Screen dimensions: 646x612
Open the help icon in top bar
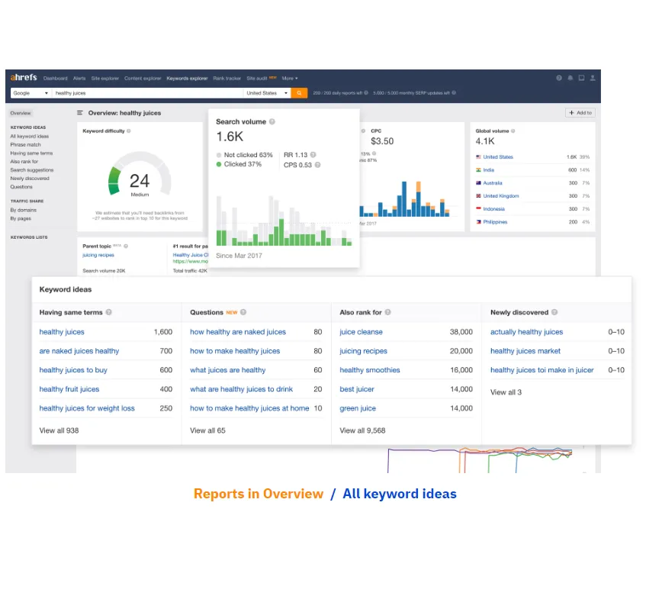558,78
